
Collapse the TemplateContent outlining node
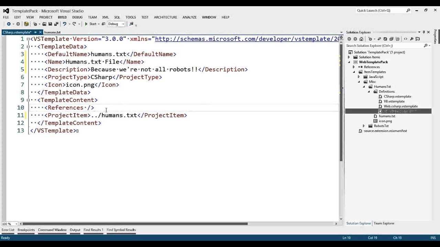coord(28,100)
